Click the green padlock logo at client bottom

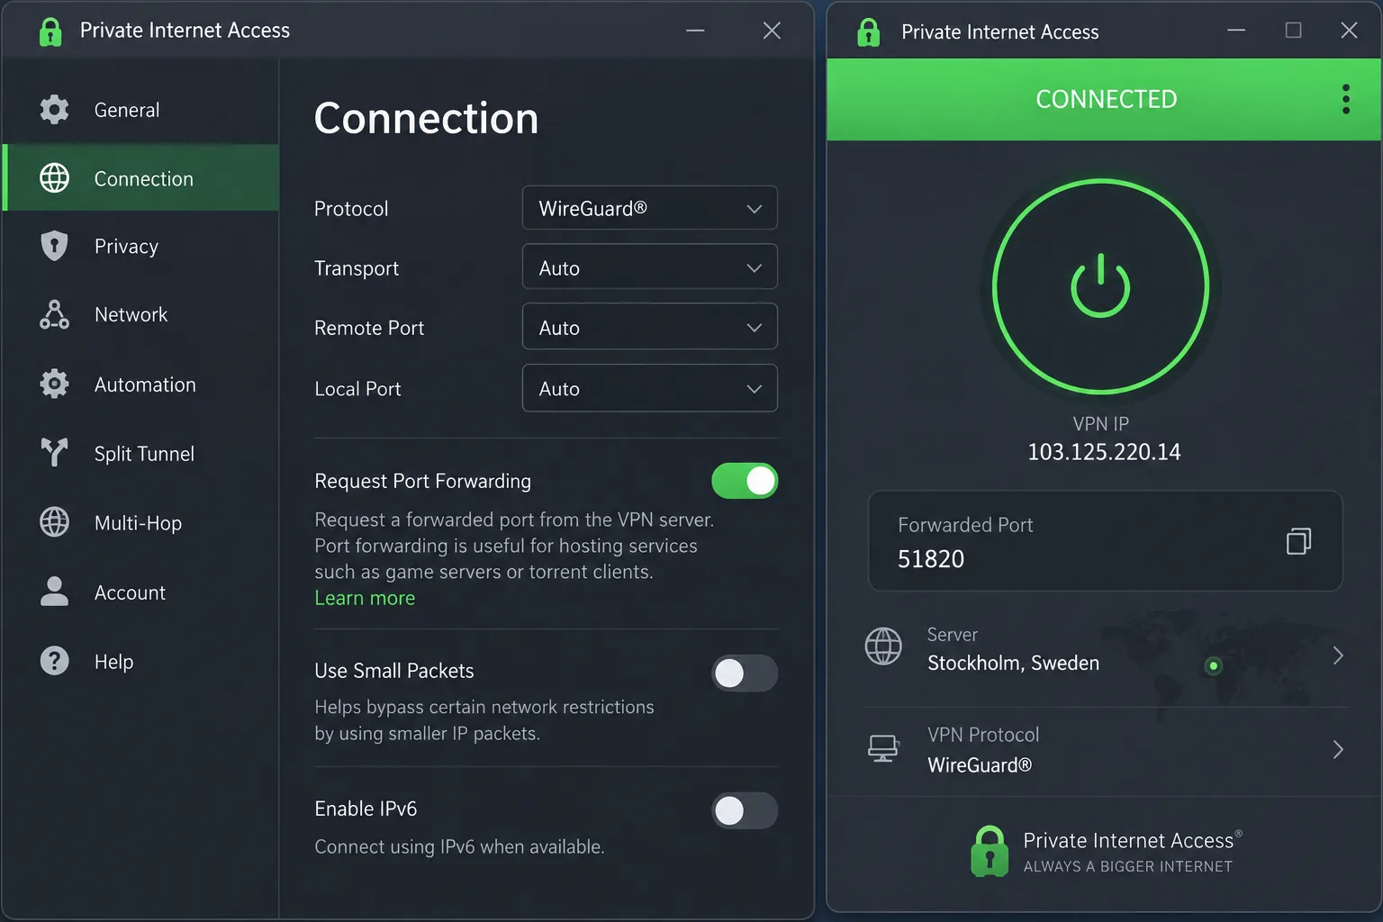(990, 851)
